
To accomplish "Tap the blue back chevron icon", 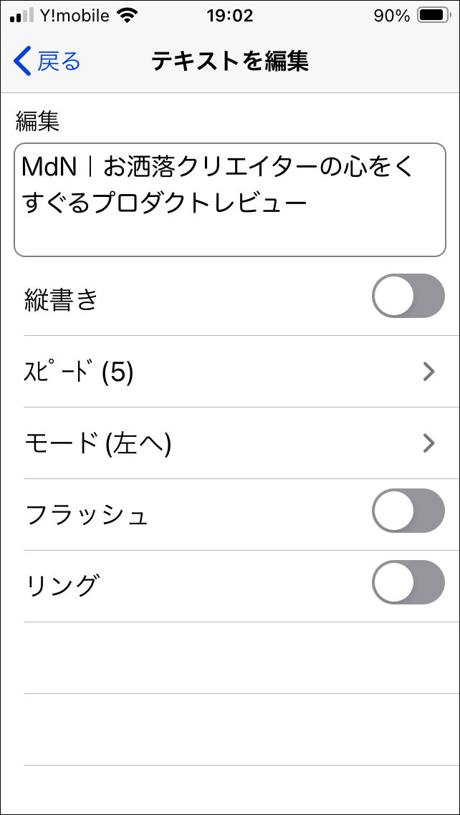I will pos(22,62).
